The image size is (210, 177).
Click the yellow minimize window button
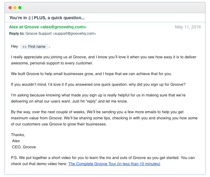click(x=15, y=8)
